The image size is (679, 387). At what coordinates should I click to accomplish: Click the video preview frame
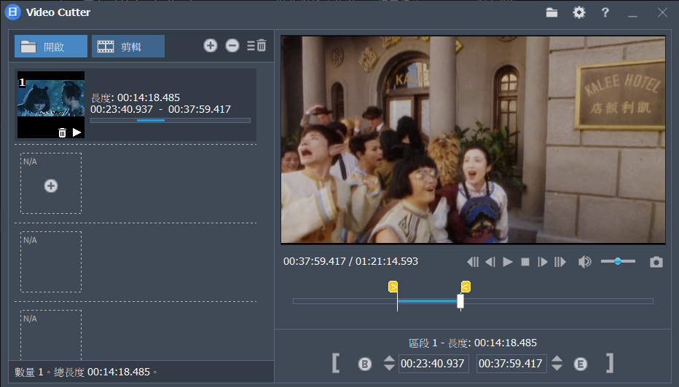click(473, 140)
